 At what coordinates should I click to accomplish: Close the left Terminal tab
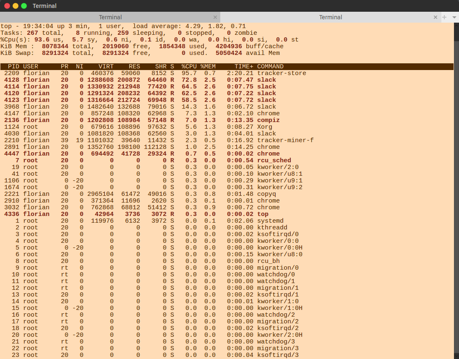215,17
